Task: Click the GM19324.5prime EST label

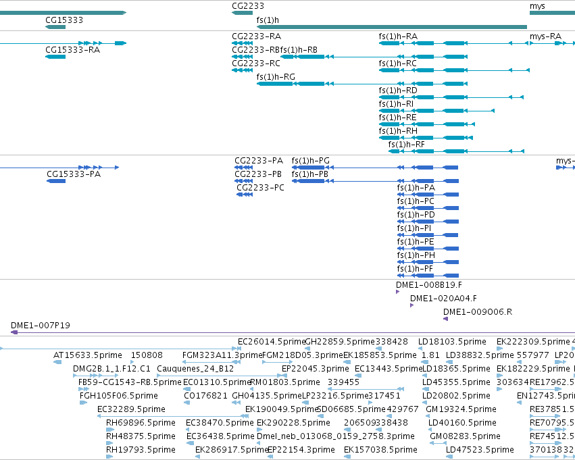Action: click(x=461, y=410)
